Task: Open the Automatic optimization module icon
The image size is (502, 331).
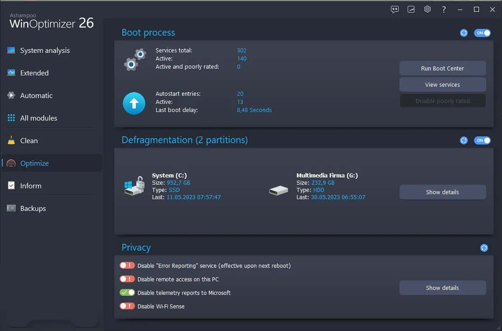Action: 11,95
